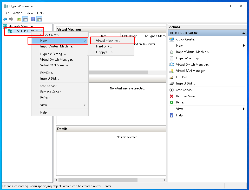
Task: Click red X Remove Server icon
Action: [x=172, y=96]
